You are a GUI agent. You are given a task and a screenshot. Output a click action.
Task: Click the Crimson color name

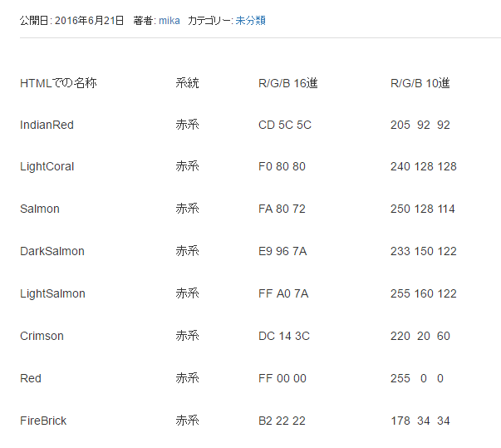point(42,336)
